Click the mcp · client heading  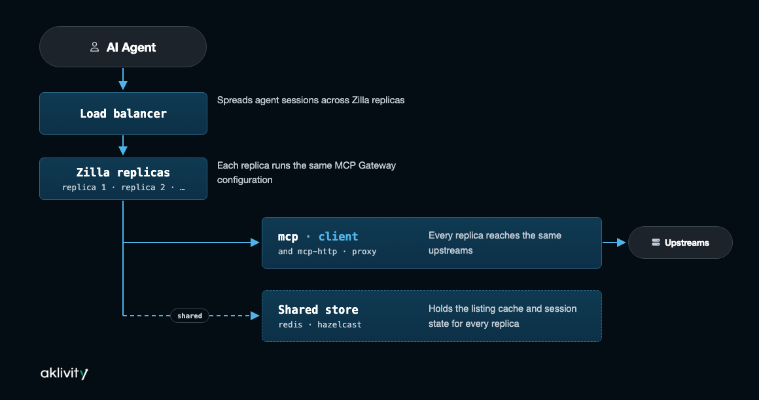coord(318,237)
